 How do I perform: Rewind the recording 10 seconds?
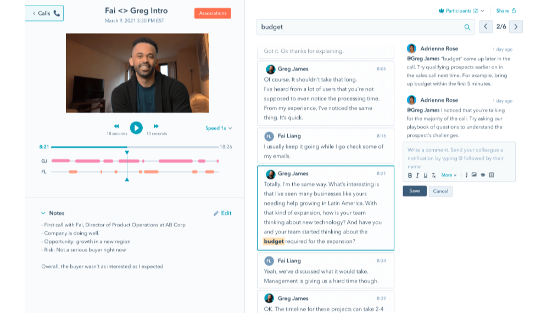[116, 126]
